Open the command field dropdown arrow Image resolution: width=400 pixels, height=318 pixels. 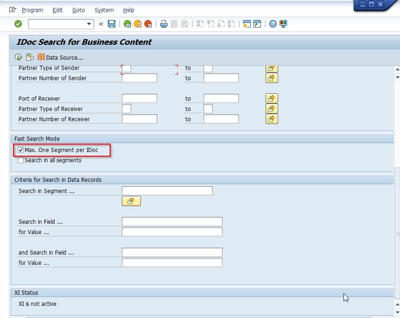[x=89, y=24]
